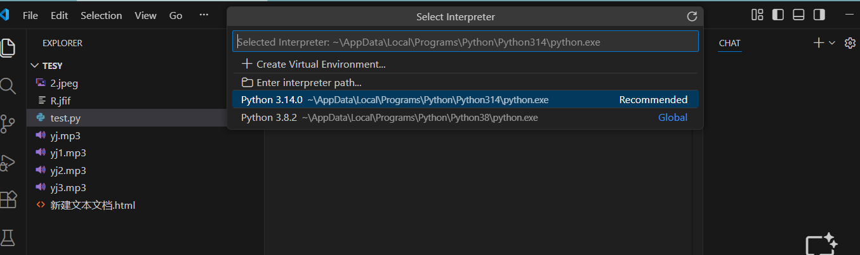Screen dimensions: 860x255
Task: Toggle the secondary side bar visibility
Action: click(x=819, y=15)
